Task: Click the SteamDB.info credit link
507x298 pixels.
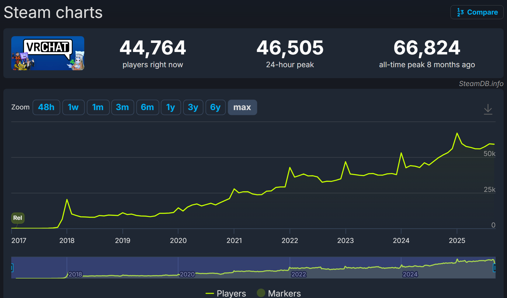Action: pos(481,84)
